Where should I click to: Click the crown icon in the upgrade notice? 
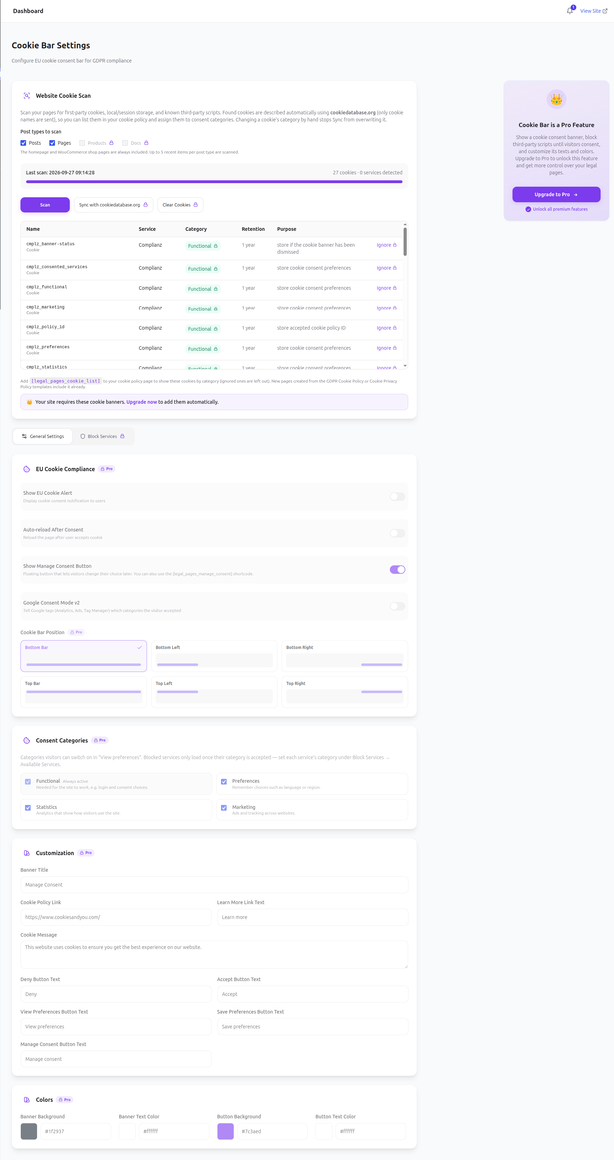[29, 402]
